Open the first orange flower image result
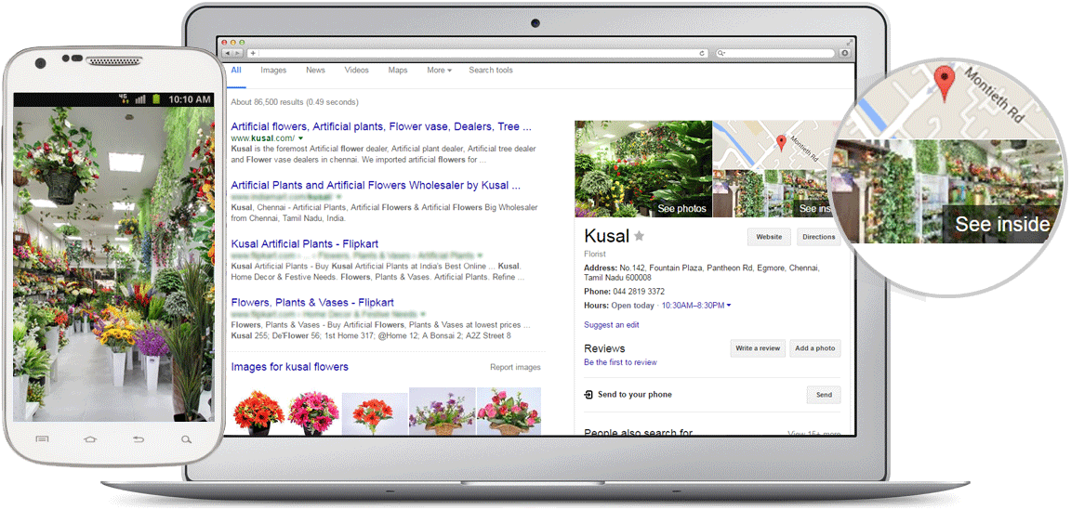1071x510 pixels. 258,412
